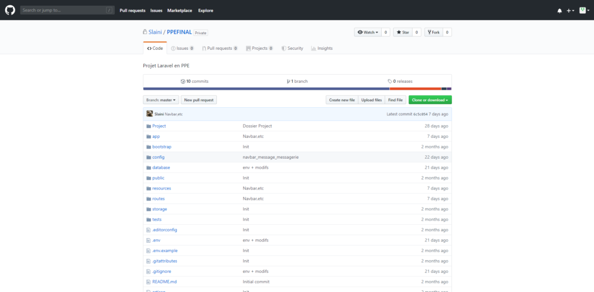This screenshot has height=292, width=594.
Task: Open the Clone or download dropdown
Action: point(430,100)
